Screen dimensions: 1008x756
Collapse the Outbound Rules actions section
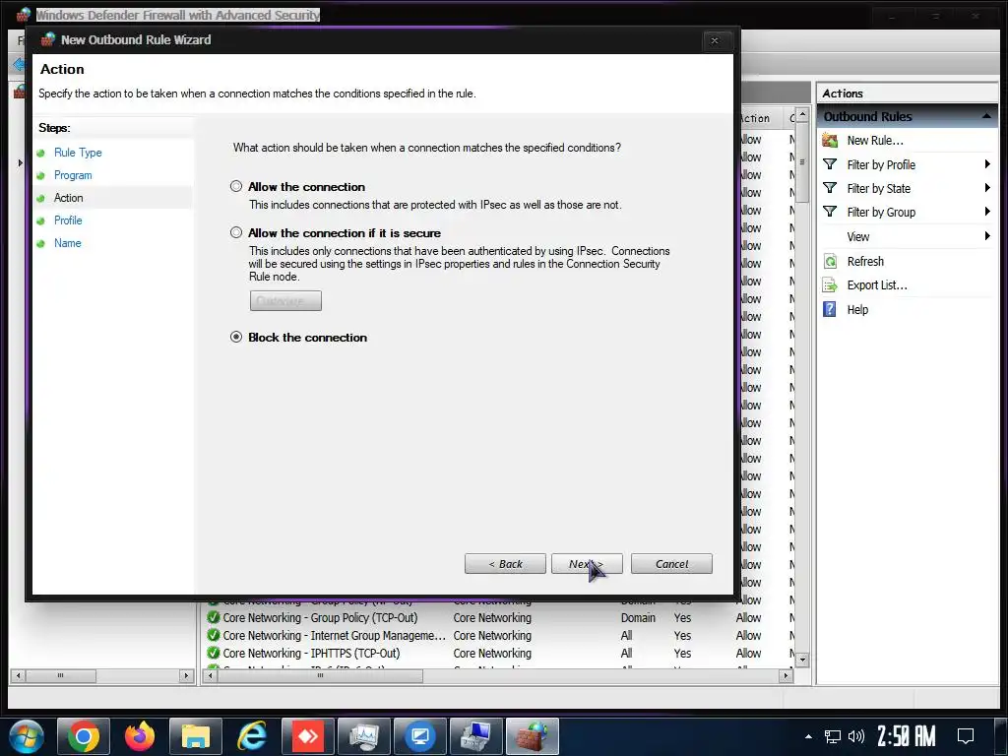tap(985, 116)
